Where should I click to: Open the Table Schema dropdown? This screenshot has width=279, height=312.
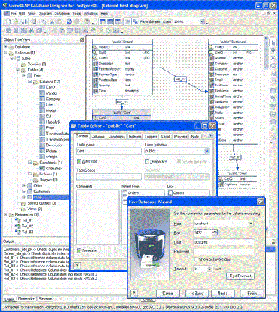click(207, 151)
